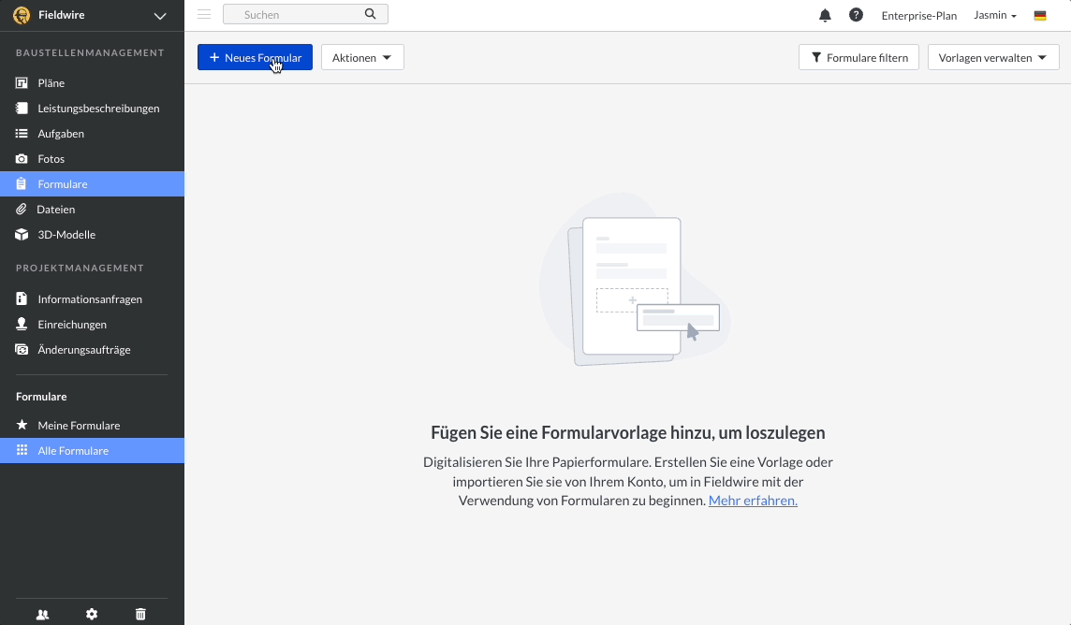Open project settings via the gear icon
Viewport: 1071px width, 625px height.
91,614
